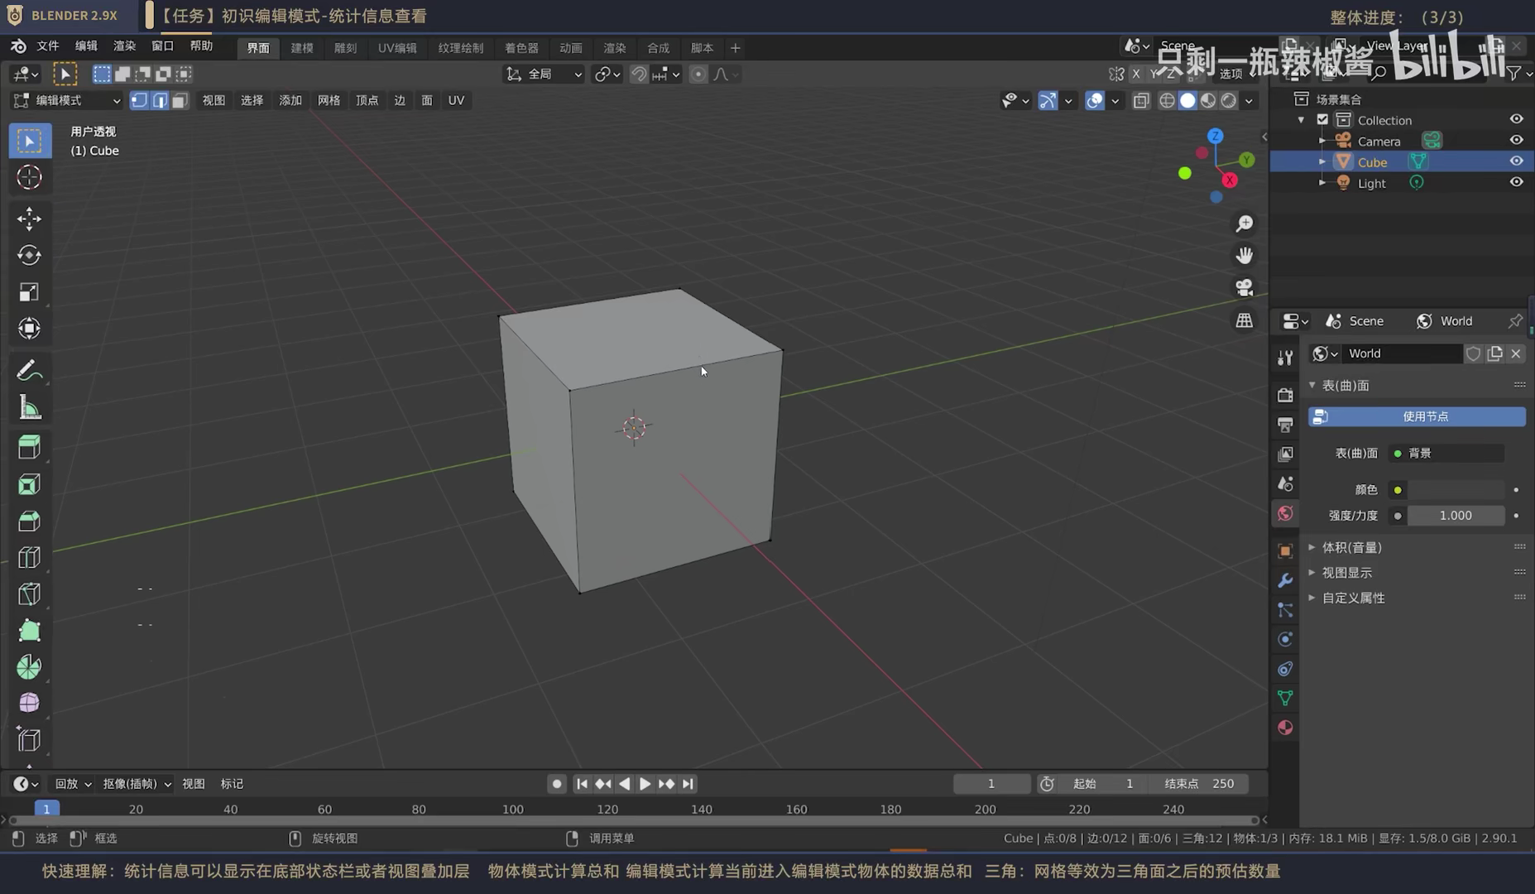The height and width of the screenshot is (894, 1535).
Task: Select the Smooth tool
Action: [x=30, y=703]
